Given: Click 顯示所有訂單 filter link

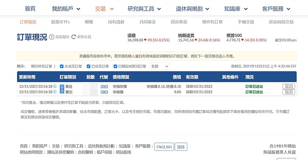Looking at the screenshot, I should [41, 67].
